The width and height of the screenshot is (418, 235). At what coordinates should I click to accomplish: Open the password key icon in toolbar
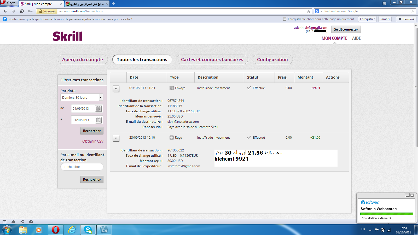(30, 11)
